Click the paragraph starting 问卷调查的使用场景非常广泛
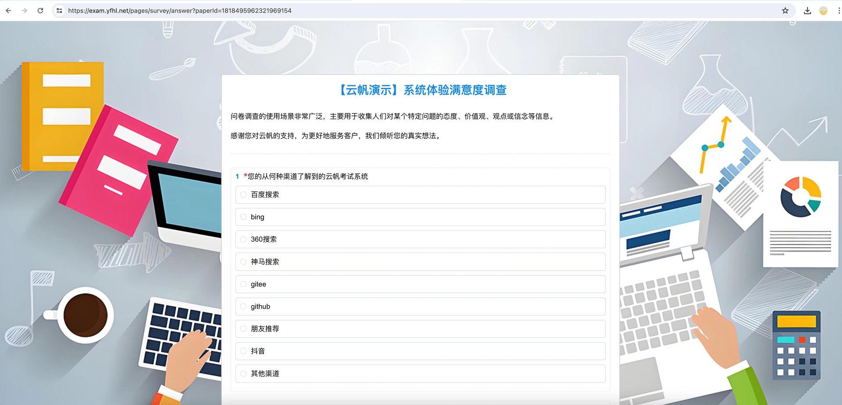 pyautogui.click(x=393, y=116)
